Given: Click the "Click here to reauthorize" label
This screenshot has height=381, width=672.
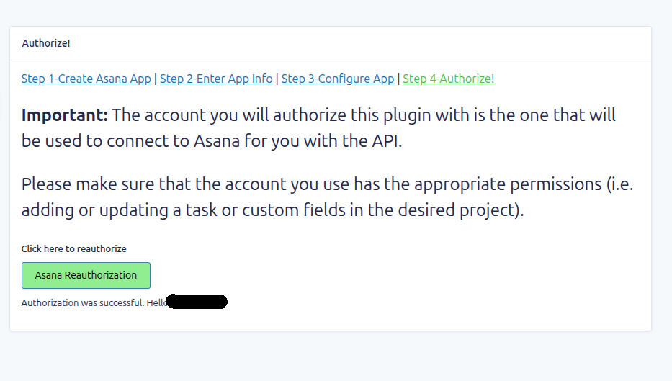Looking at the screenshot, I should (73, 248).
